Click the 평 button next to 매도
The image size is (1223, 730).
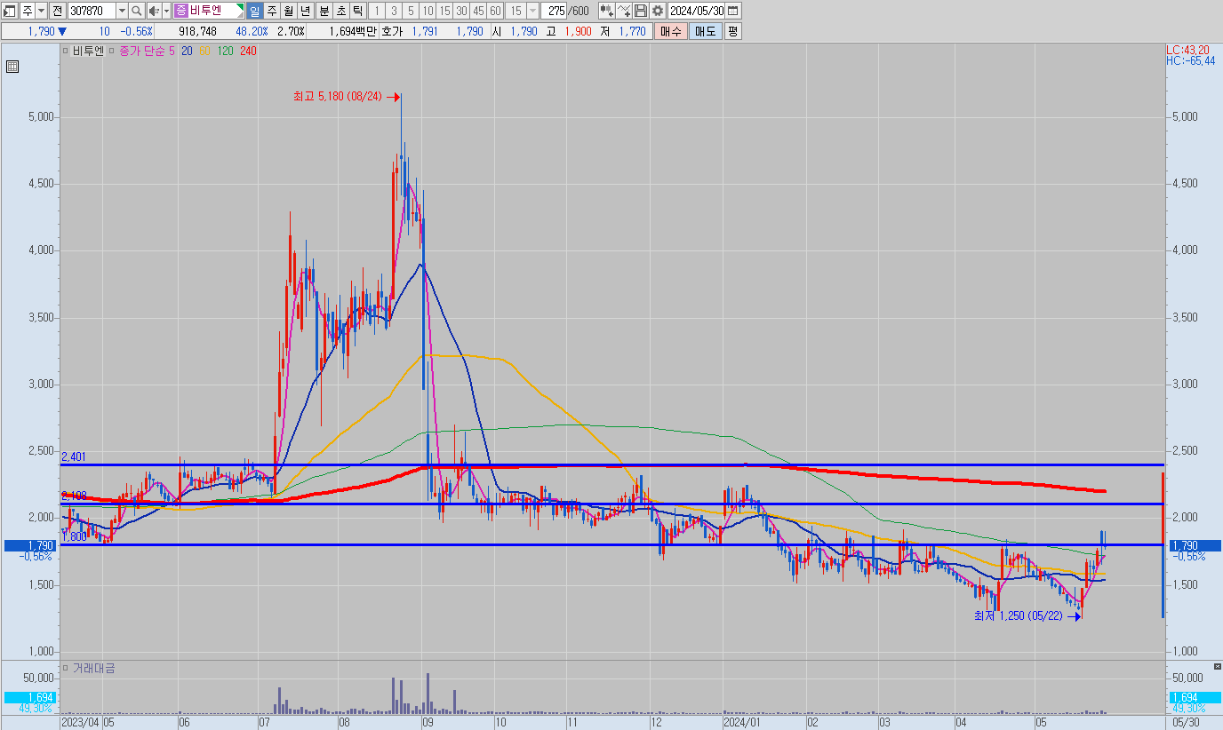tap(732, 31)
